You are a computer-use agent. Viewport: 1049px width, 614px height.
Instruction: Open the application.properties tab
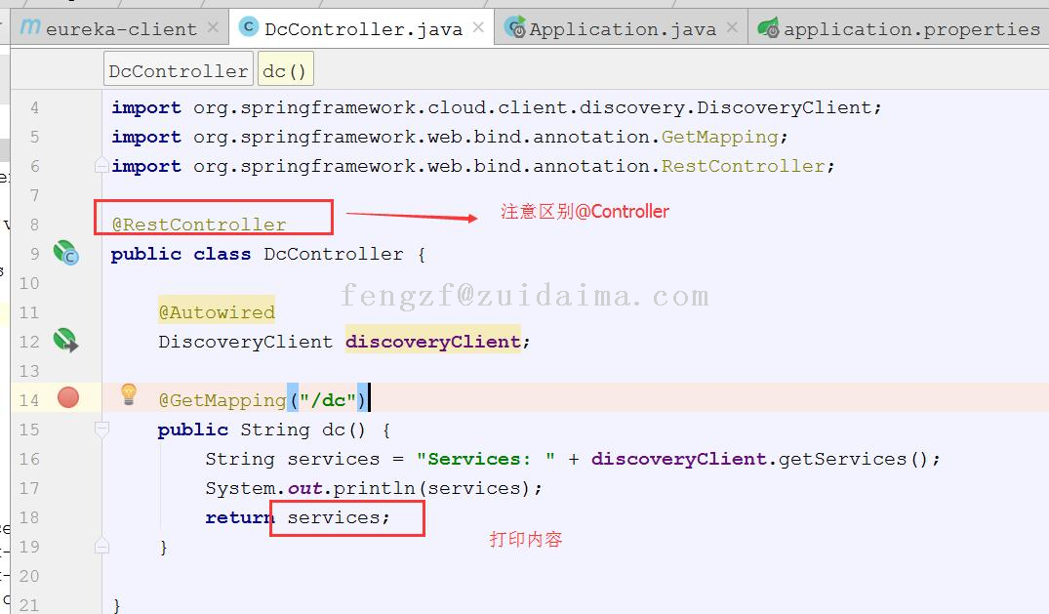(x=910, y=29)
